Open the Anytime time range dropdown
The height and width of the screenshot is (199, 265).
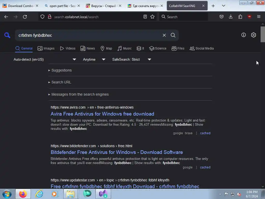point(94,59)
